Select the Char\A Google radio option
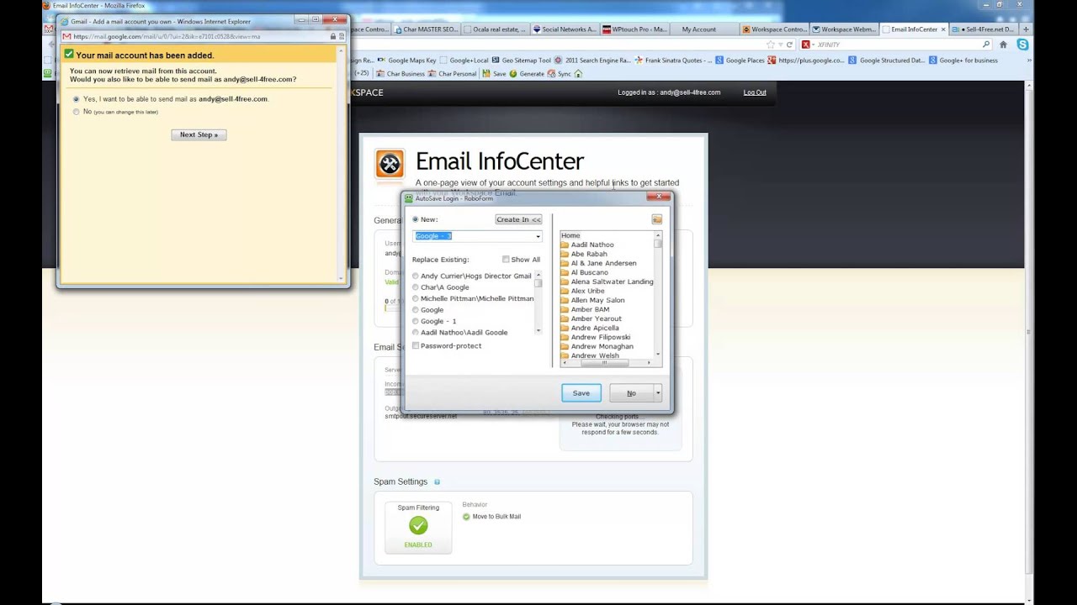Viewport: 1077px width, 605px height. click(415, 287)
